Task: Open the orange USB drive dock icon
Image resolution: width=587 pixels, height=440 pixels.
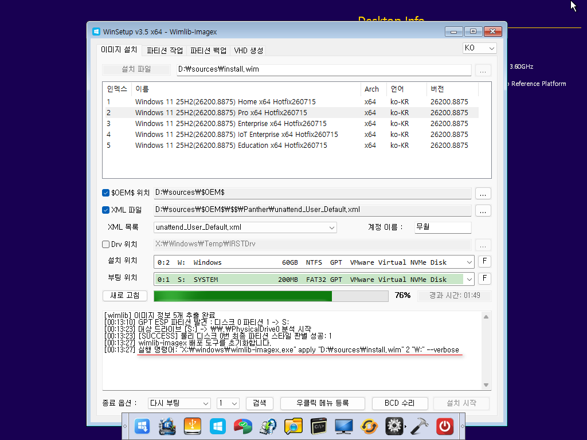Action: point(193,426)
